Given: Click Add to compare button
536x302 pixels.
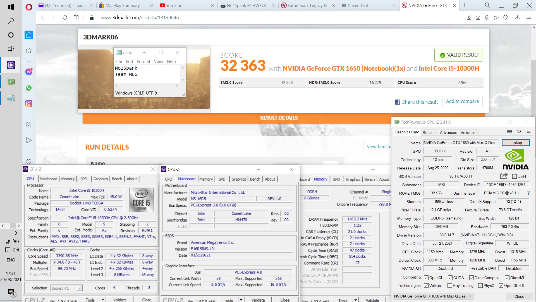Looking at the screenshot, I should pos(462,102).
